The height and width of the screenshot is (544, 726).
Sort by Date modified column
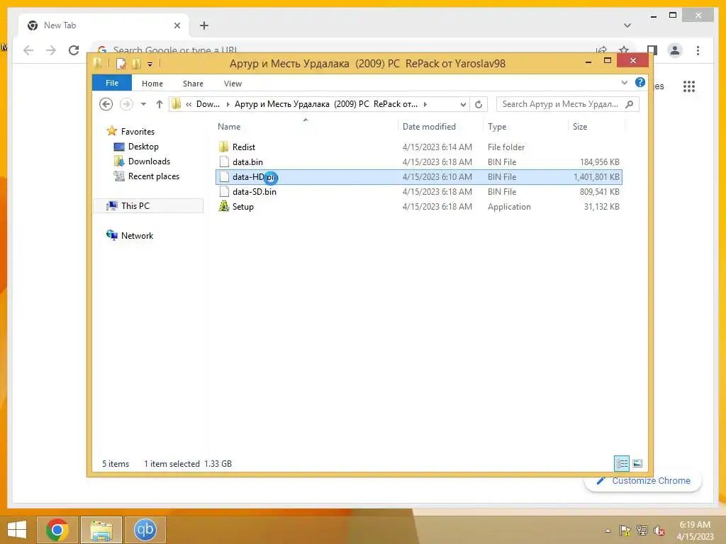(429, 126)
